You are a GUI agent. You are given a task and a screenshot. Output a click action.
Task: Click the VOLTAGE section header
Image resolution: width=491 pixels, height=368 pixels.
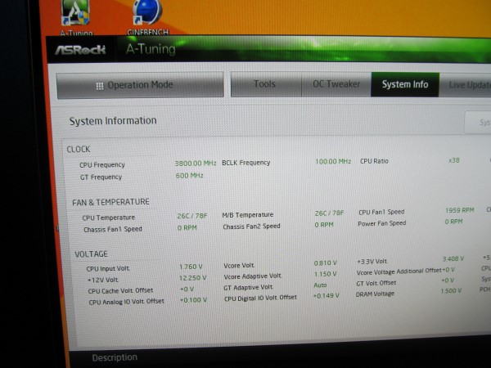pos(91,254)
